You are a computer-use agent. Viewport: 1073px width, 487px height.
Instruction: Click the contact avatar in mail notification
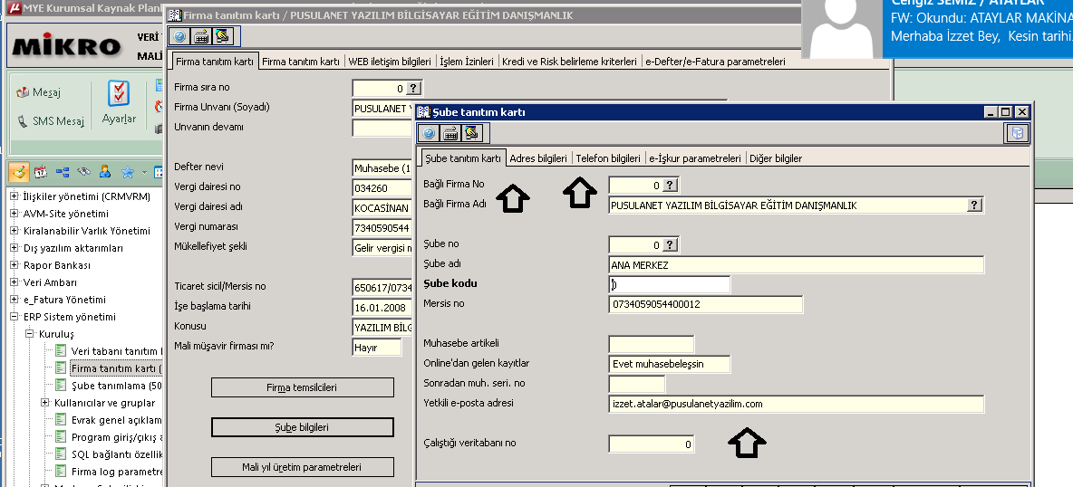point(841,29)
